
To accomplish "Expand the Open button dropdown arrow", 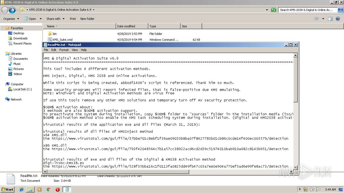I will [41, 19].
